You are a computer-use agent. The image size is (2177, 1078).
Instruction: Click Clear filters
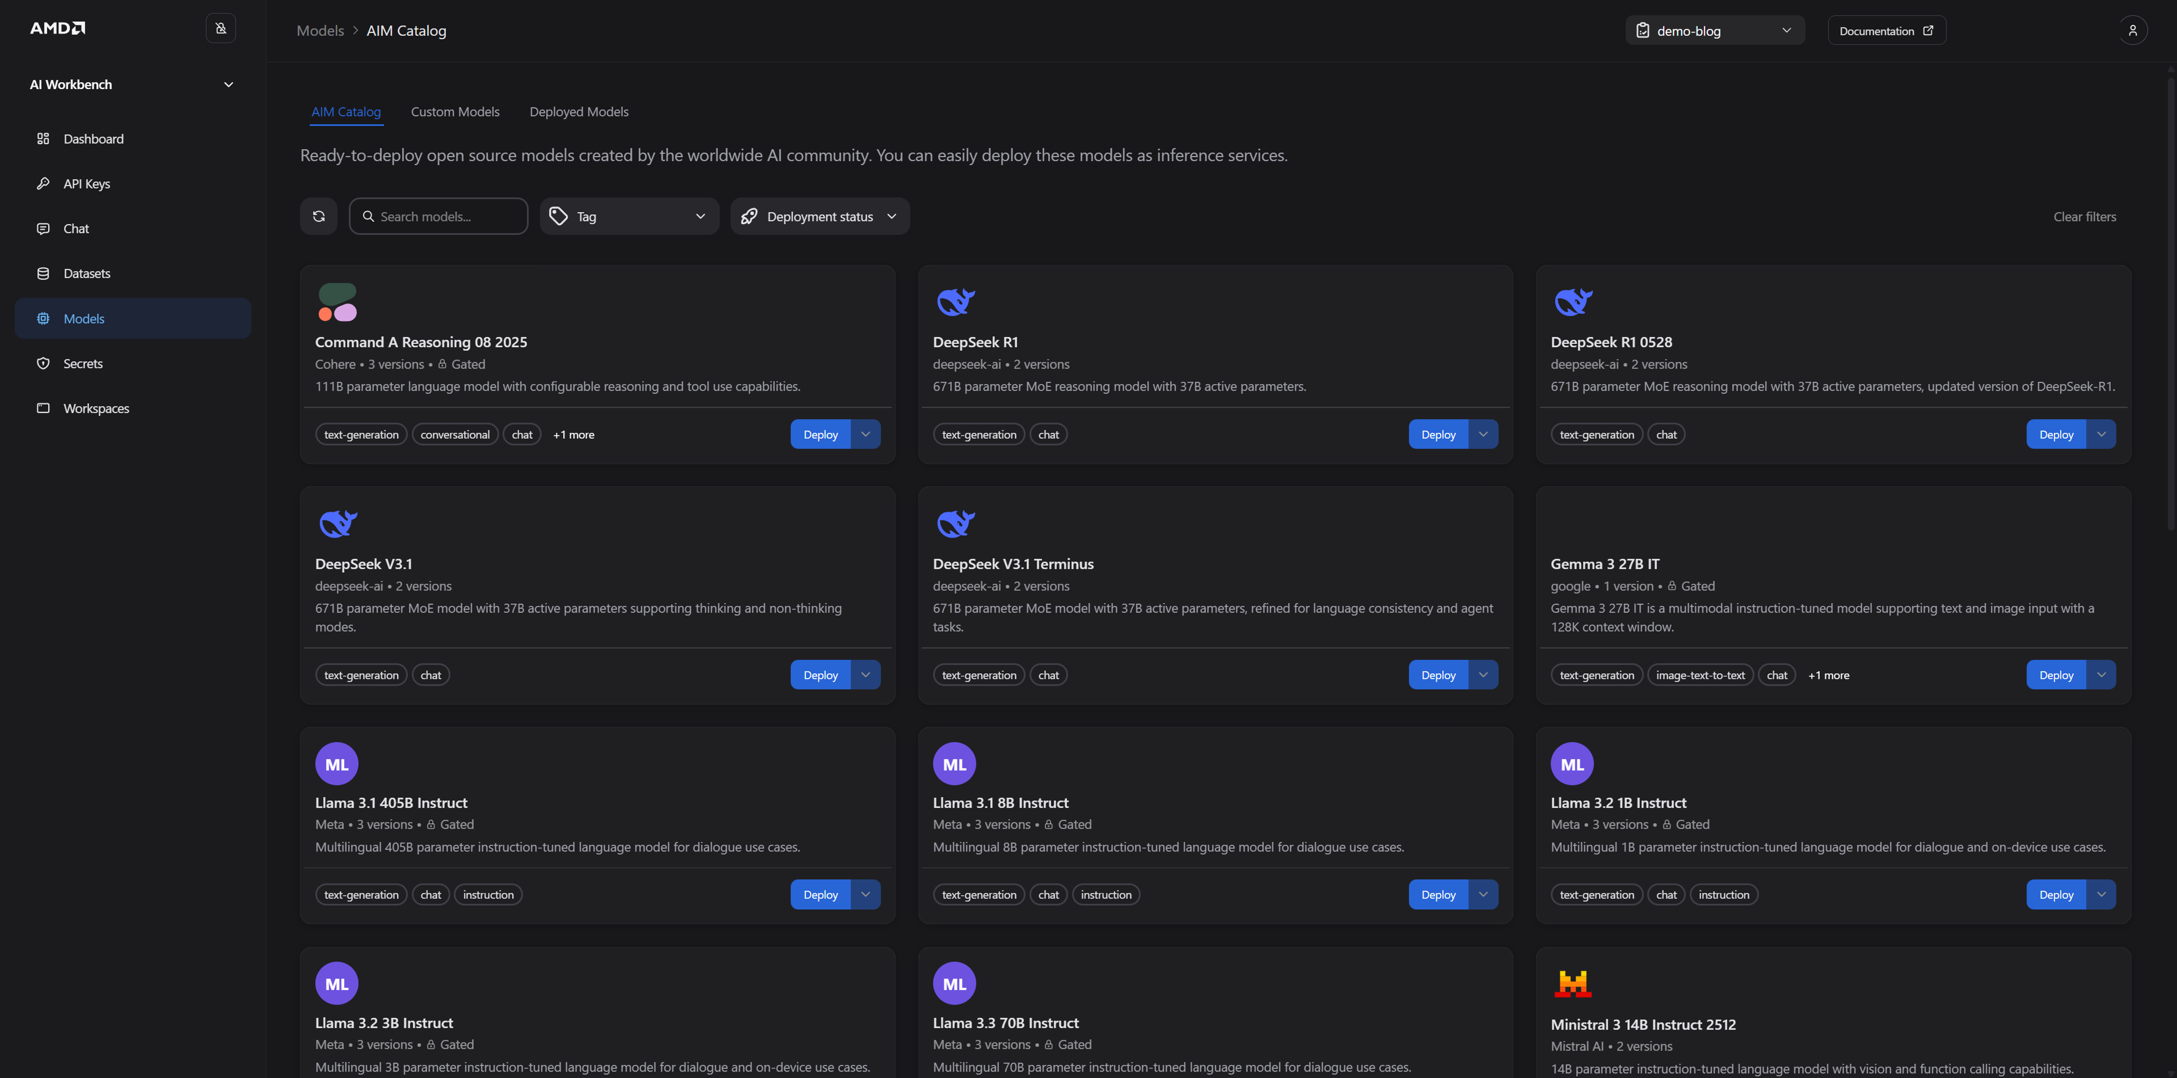pyautogui.click(x=2084, y=216)
